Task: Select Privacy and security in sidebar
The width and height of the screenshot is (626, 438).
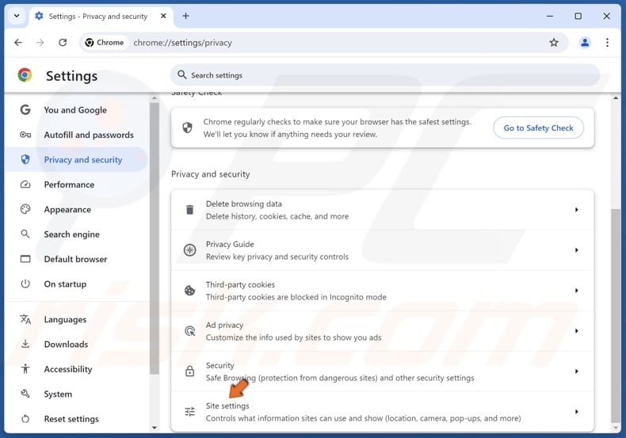Action: point(77,159)
